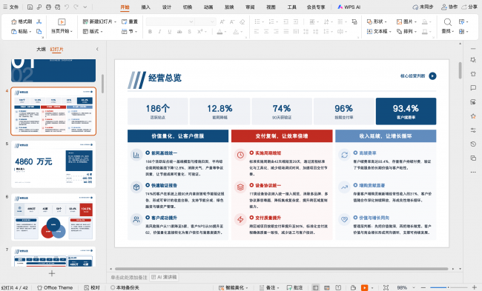Switch to the 视图 ribbon tab

point(271,7)
